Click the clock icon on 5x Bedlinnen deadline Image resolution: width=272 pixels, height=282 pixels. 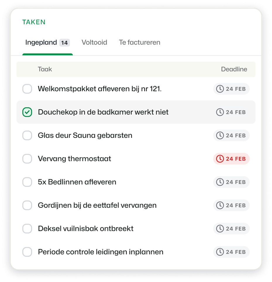point(220,182)
